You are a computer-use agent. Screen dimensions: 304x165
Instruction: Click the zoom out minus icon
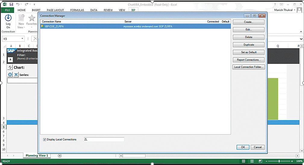point(267,161)
